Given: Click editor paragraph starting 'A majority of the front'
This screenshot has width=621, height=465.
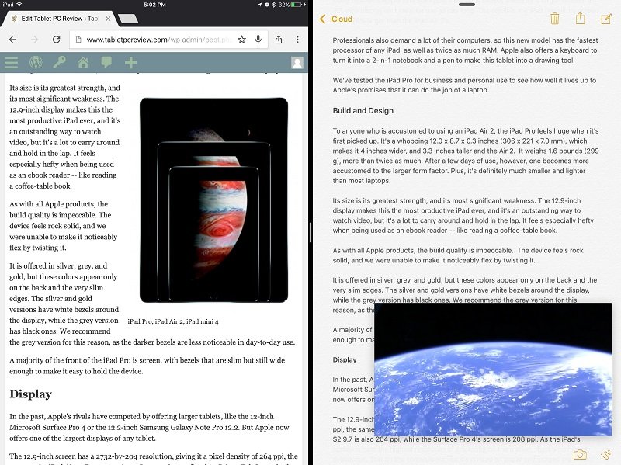Looking at the screenshot, I should (147, 366).
